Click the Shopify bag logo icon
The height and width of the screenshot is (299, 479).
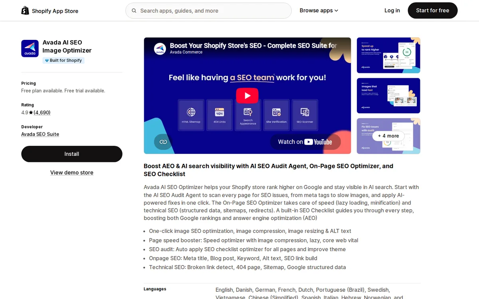click(25, 10)
